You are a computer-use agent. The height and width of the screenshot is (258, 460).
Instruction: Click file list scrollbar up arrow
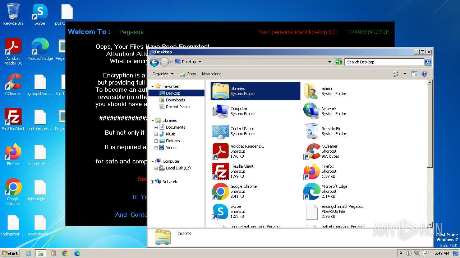point(429,83)
